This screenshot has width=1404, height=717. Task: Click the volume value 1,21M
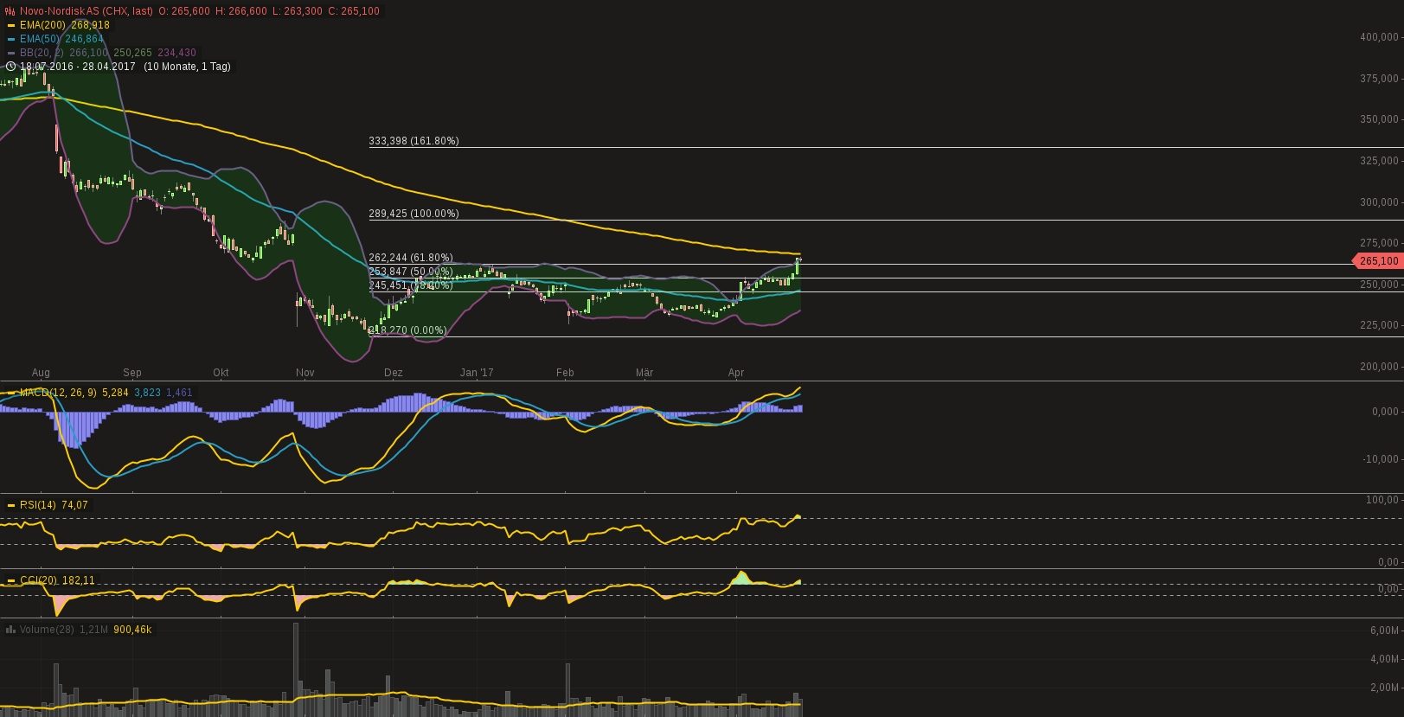click(94, 630)
